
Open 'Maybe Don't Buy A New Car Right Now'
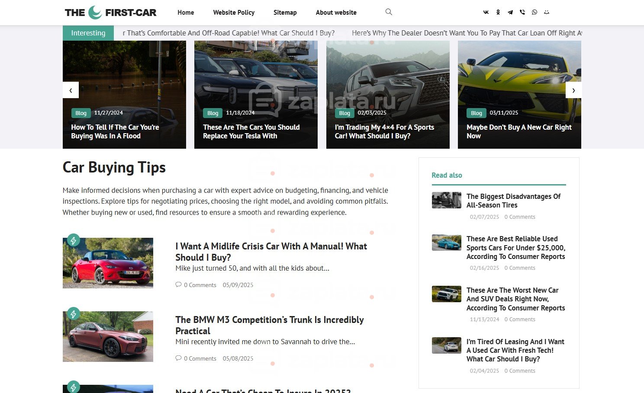519,131
